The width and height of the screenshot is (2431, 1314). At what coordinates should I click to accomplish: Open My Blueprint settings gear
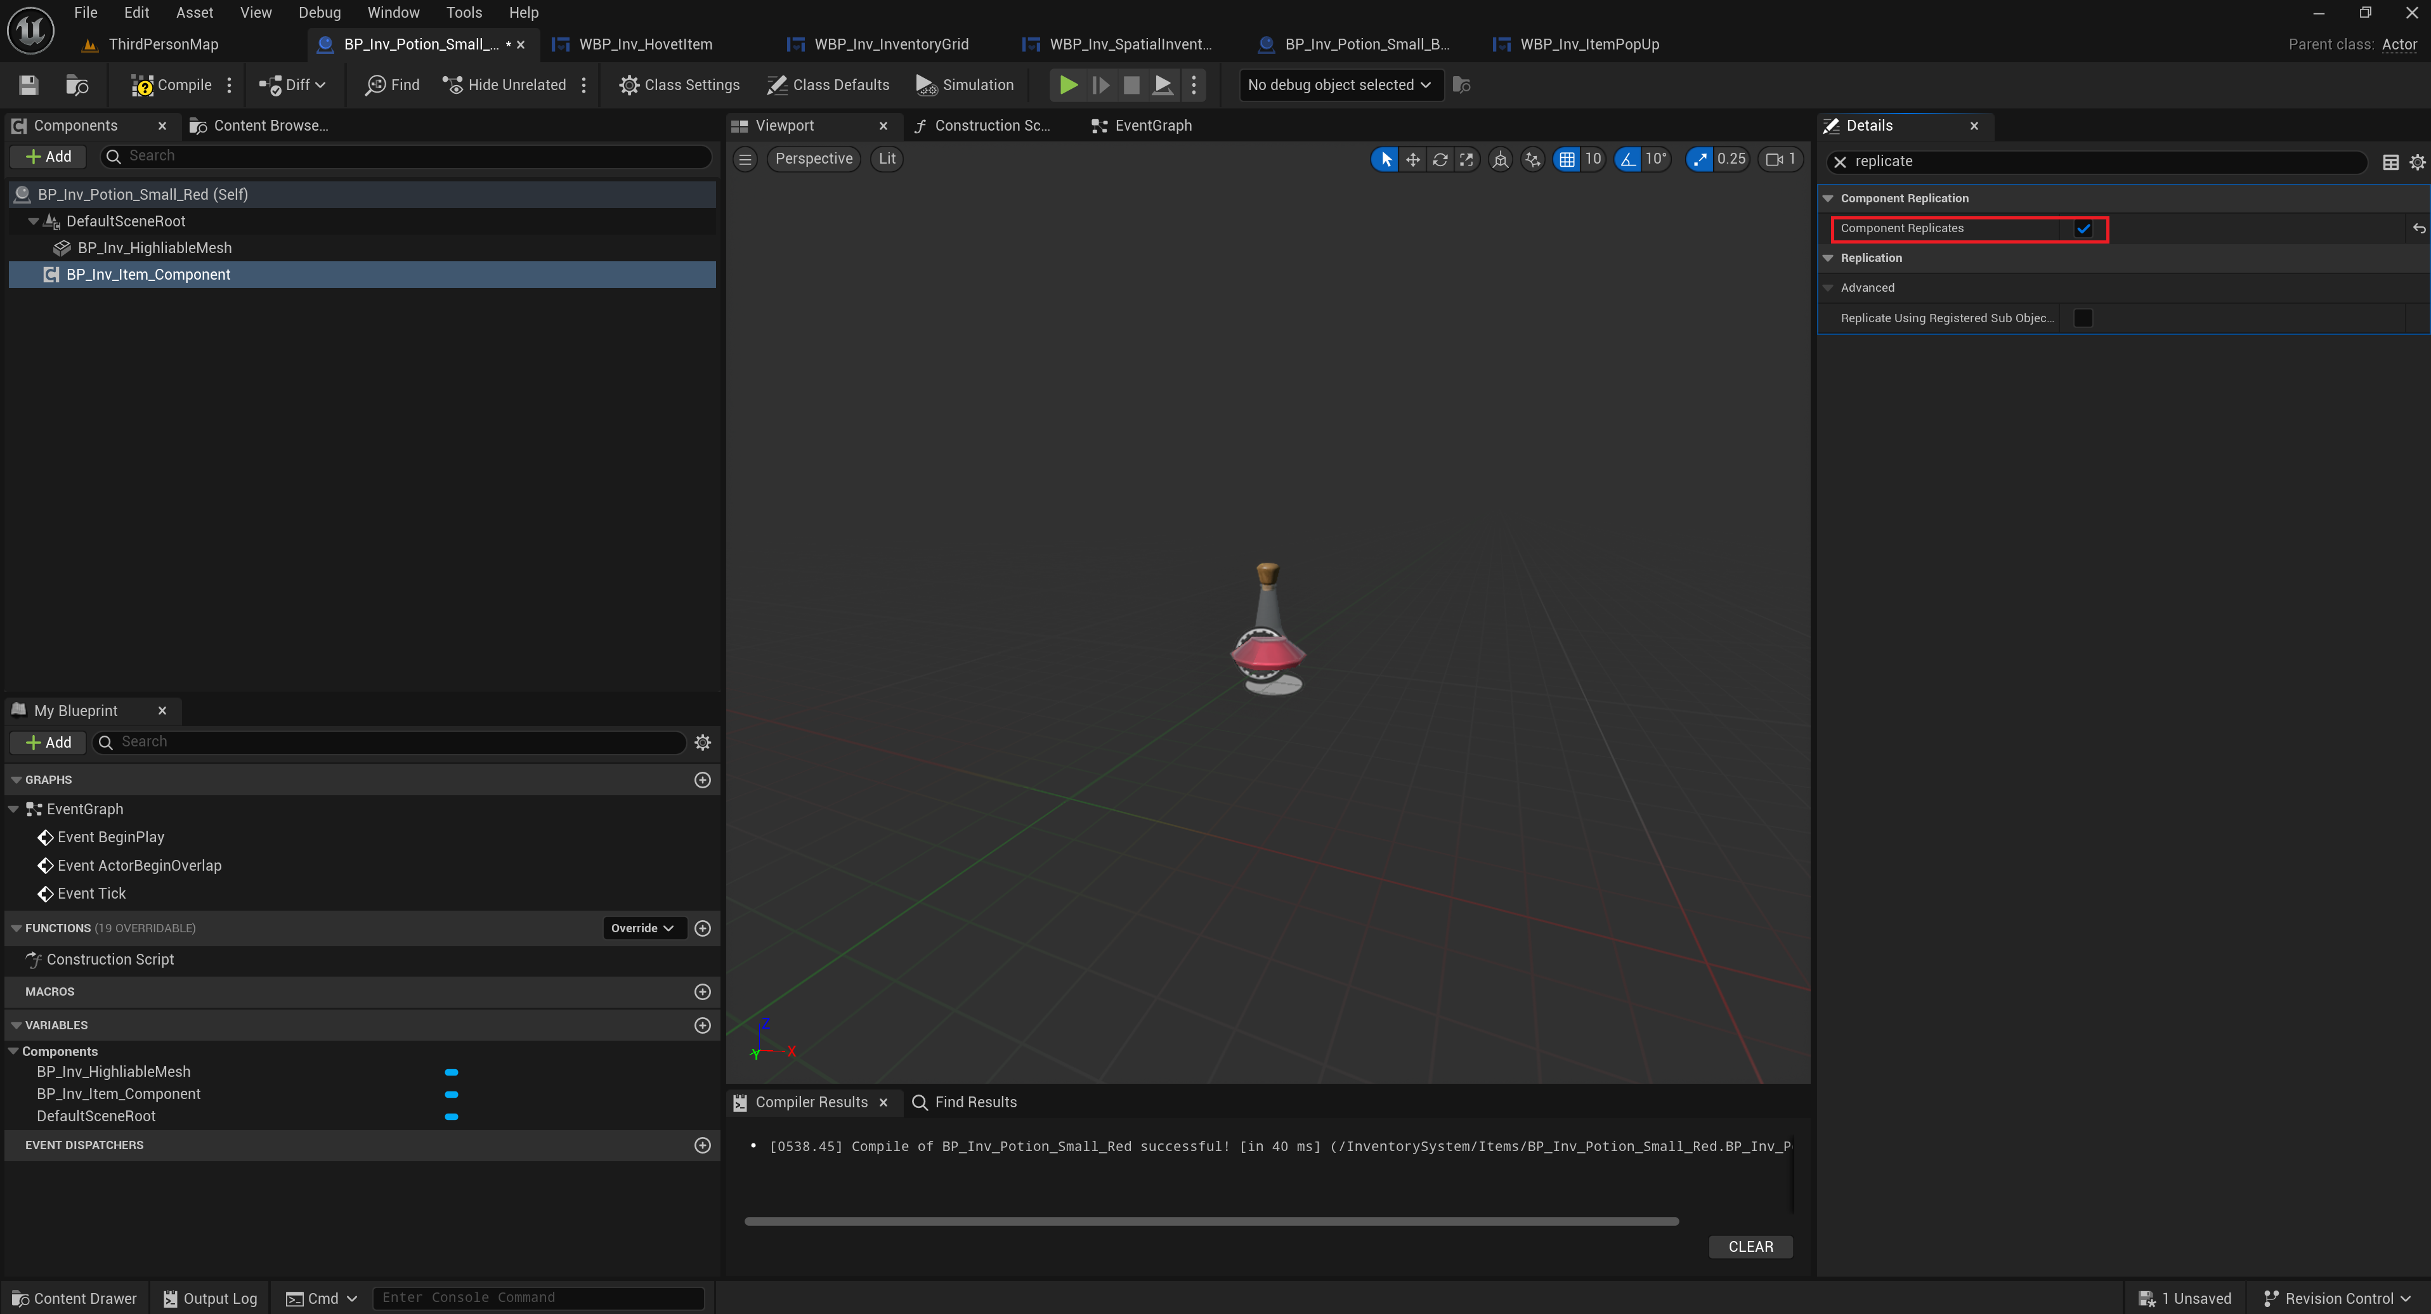[x=702, y=743]
